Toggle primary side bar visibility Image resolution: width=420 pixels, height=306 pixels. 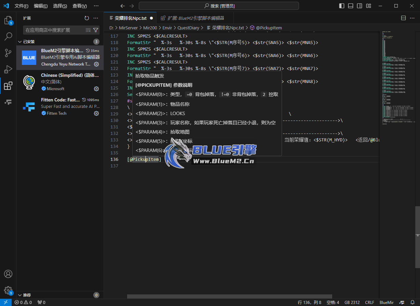pos(342,6)
